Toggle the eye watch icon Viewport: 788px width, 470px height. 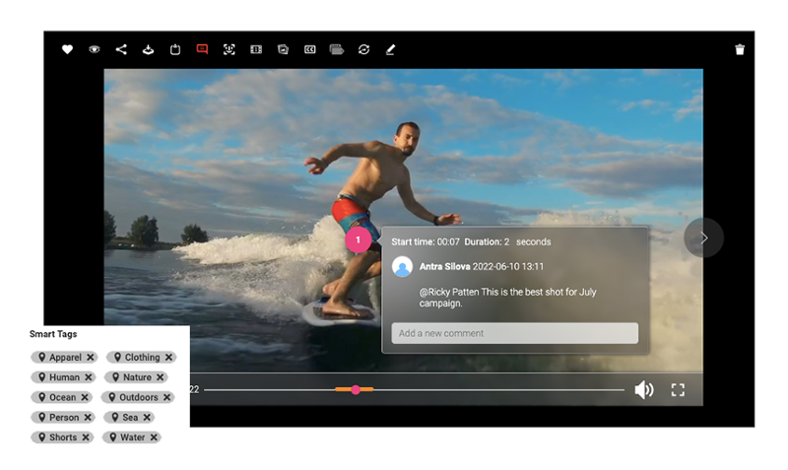tap(95, 49)
